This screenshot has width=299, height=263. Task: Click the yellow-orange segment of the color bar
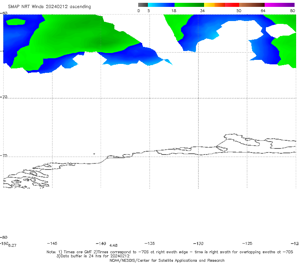(x=214, y=5)
